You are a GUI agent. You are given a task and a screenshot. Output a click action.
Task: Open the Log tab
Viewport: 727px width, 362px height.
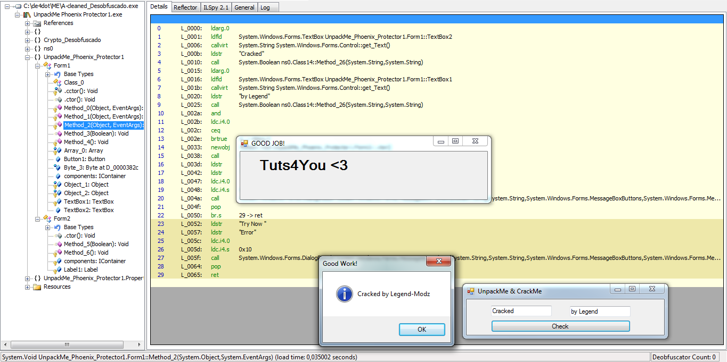pos(265,7)
